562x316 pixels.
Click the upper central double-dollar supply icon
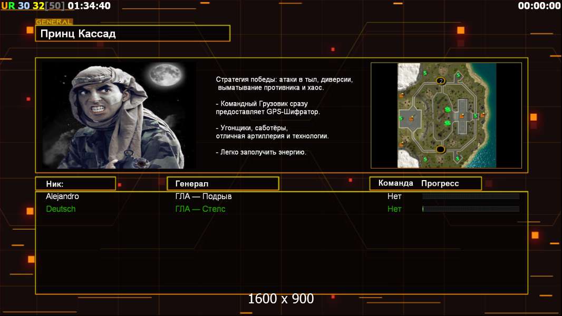448,110
